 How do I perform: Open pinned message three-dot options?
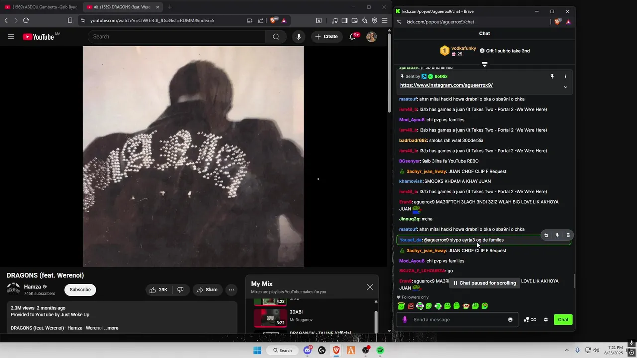[x=565, y=76]
